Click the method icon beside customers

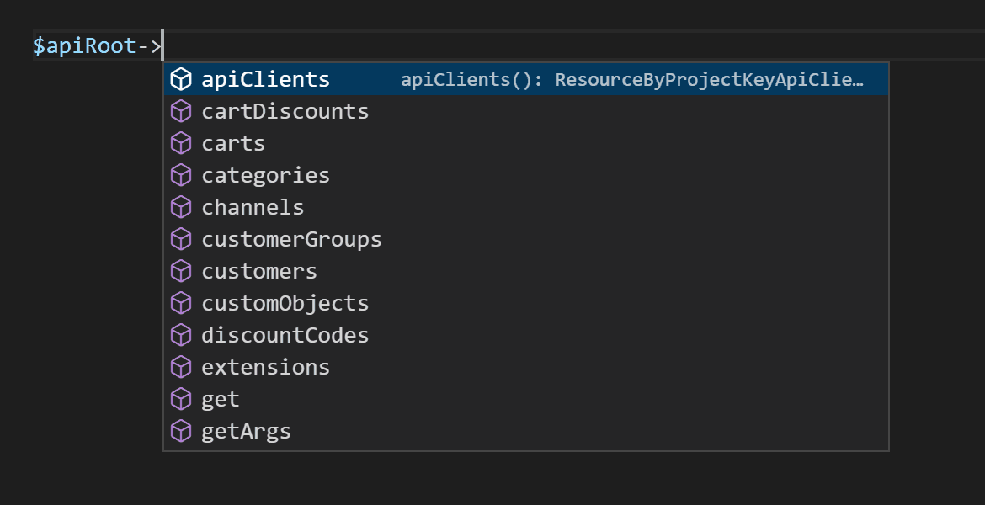(x=181, y=271)
